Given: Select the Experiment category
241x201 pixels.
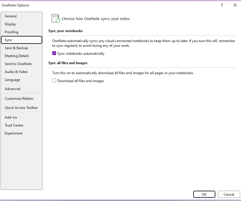Looking at the screenshot, I should click(21, 133).
